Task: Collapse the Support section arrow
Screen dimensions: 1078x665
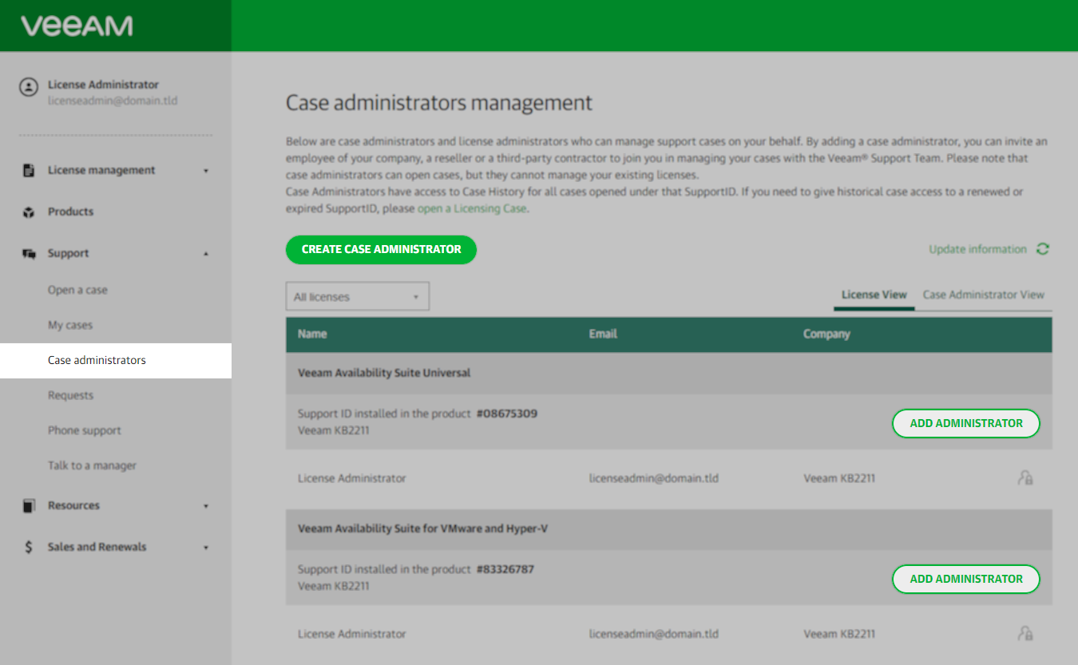Action: tap(206, 254)
